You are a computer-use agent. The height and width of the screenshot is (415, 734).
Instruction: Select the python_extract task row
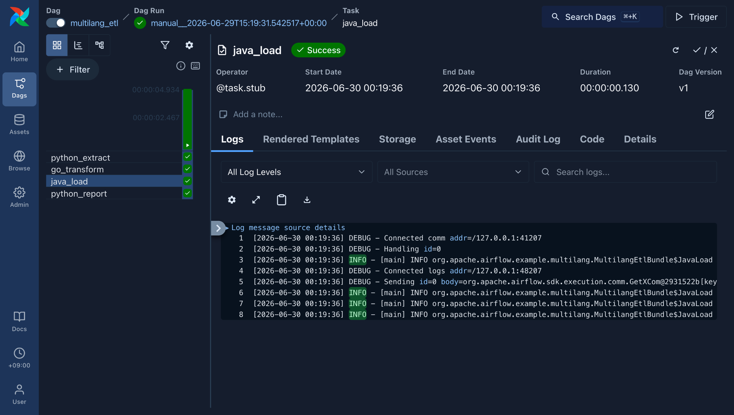(x=114, y=157)
